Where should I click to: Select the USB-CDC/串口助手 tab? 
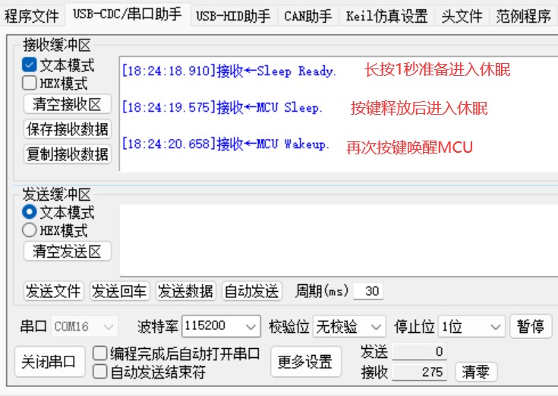128,14
